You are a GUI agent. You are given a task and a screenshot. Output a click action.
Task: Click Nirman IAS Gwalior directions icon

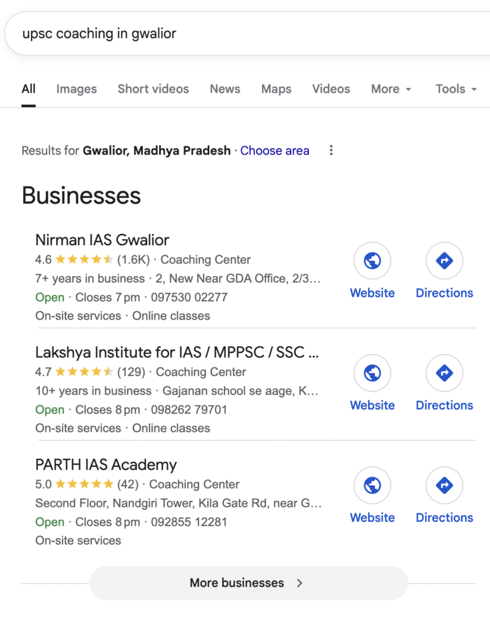pos(444,261)
